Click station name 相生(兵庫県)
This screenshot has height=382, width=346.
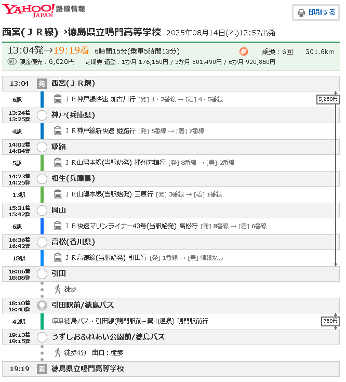(73, 179)
